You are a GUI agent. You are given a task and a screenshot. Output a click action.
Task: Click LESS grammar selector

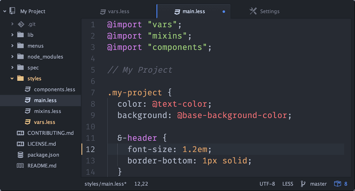288,184
